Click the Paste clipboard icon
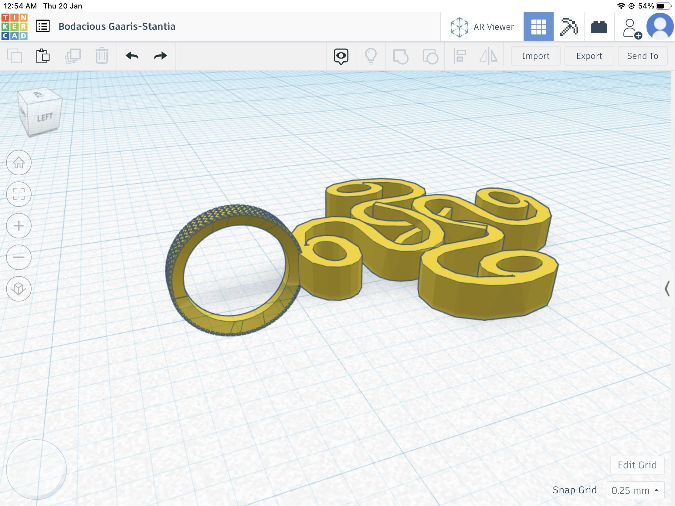 pos(43,56)
